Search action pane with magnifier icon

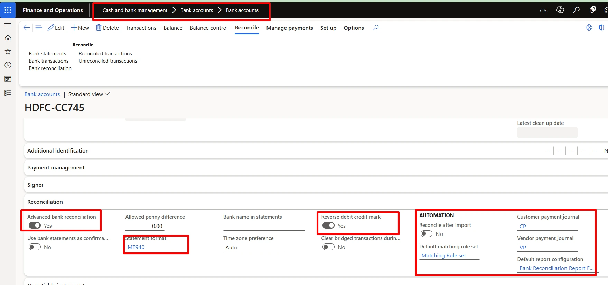click(x=376, y=28)
